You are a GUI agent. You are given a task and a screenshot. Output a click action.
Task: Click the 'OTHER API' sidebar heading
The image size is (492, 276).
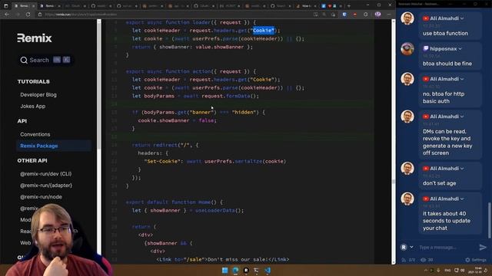(32, 160)
